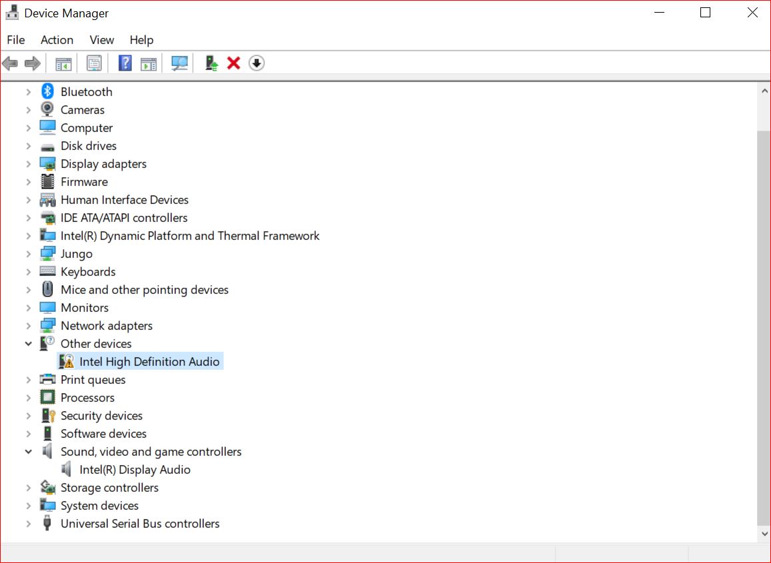This screenshot has height=563, width=771.
Task: Select Intel(R) Display Audio device
Action: pyautogui.click(x=135, y=470)
